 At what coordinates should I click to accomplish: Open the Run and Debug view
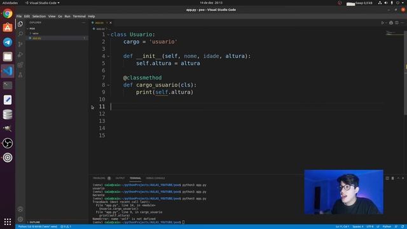click(20, 55)
